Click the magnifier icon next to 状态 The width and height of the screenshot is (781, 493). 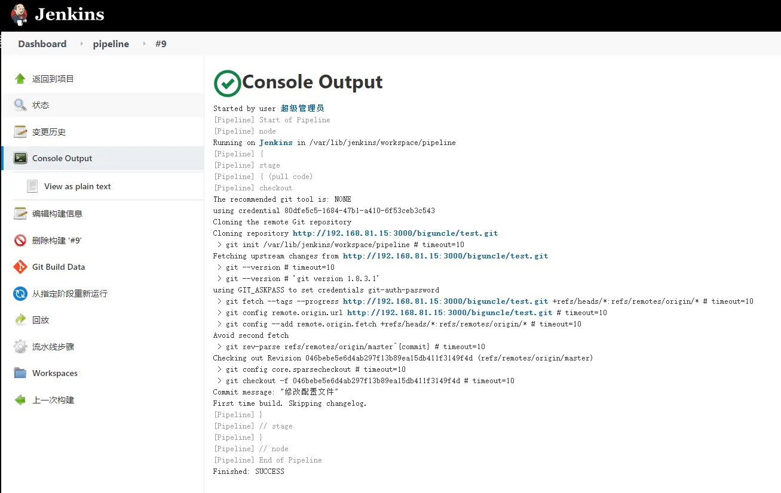(x=20, y=105)
